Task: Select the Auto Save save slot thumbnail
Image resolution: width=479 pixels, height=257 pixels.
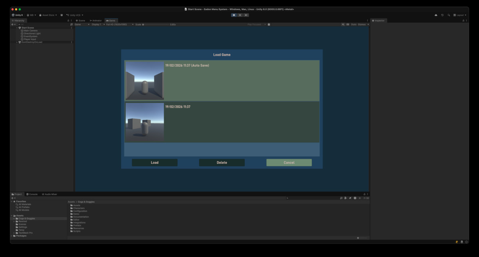Action: pos(144,80)
